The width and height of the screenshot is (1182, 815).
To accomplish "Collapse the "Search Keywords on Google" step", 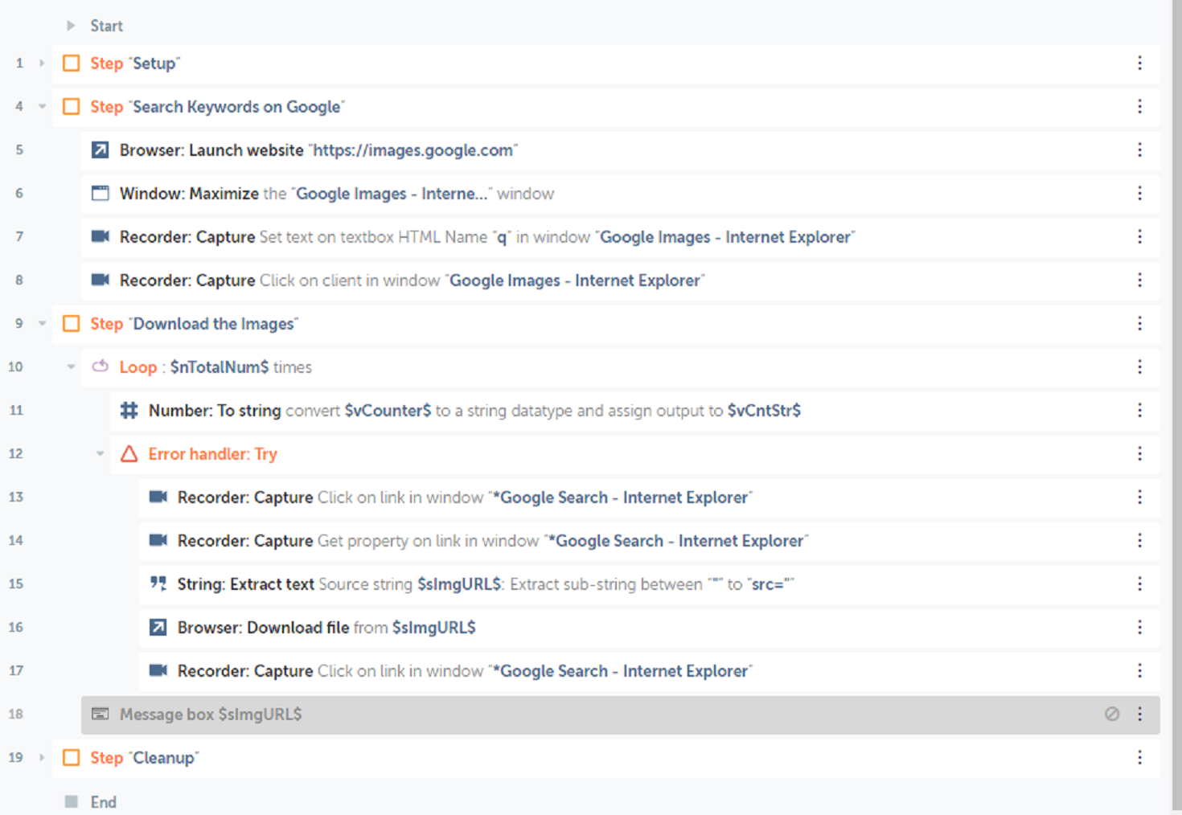I will click(42, 107).
